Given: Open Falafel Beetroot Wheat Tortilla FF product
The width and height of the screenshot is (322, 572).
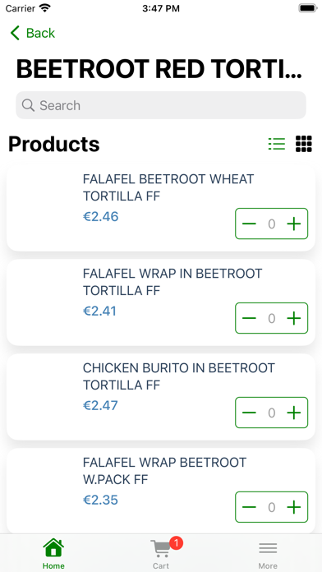Looking at the screenshot, I should [x=168, y=187].
